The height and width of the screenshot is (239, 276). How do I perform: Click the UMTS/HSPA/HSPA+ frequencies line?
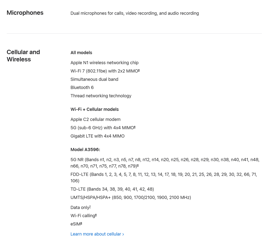(x=131, y=198)
